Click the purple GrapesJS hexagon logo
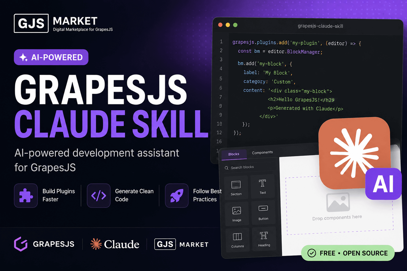Screen dimensions: 407x271 point(21,244)
